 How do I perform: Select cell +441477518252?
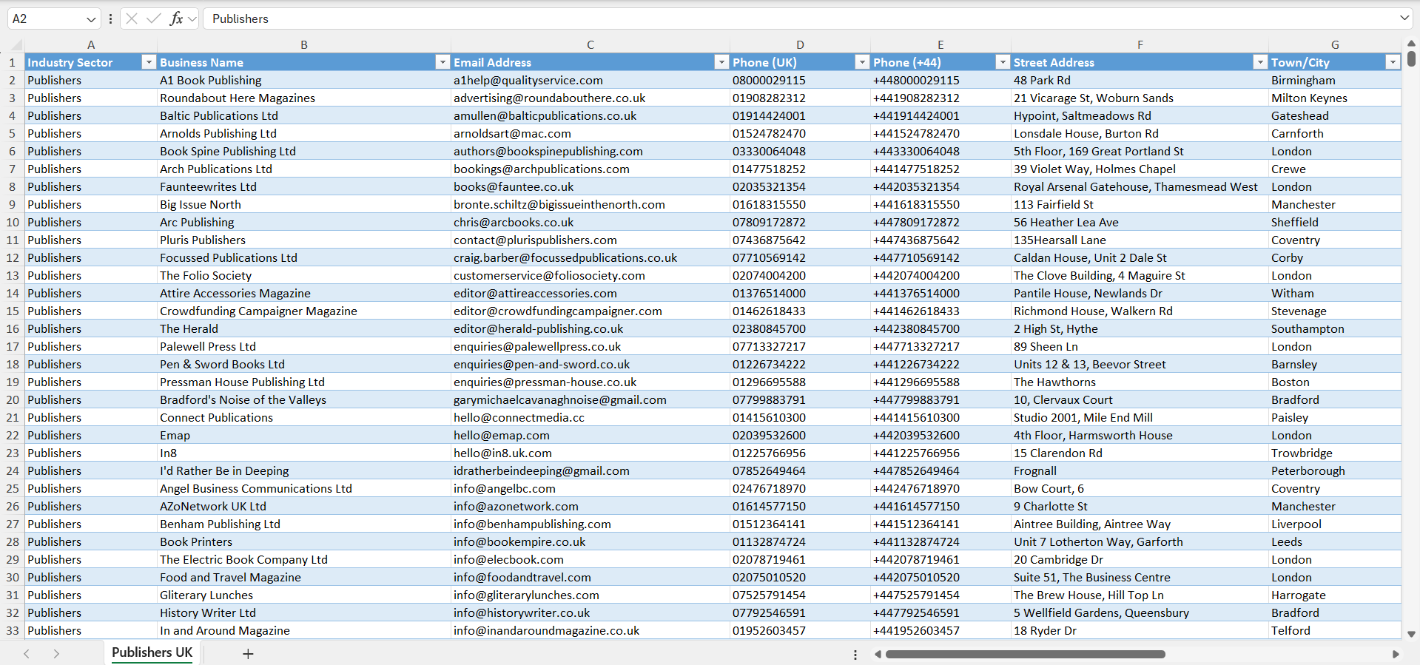coord(941,169)
